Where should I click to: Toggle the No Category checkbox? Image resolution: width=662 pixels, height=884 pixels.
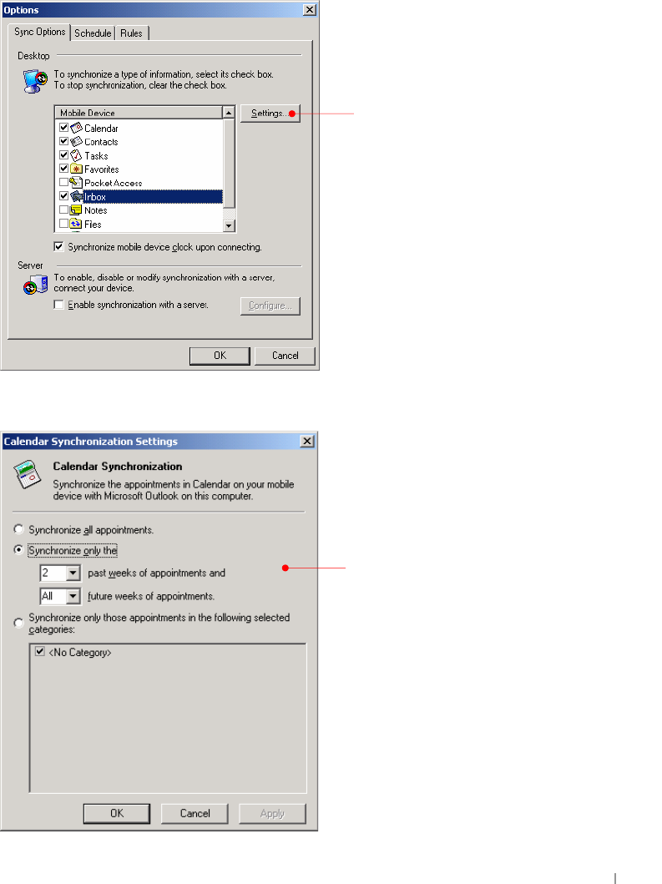click(x=40, y=652)
